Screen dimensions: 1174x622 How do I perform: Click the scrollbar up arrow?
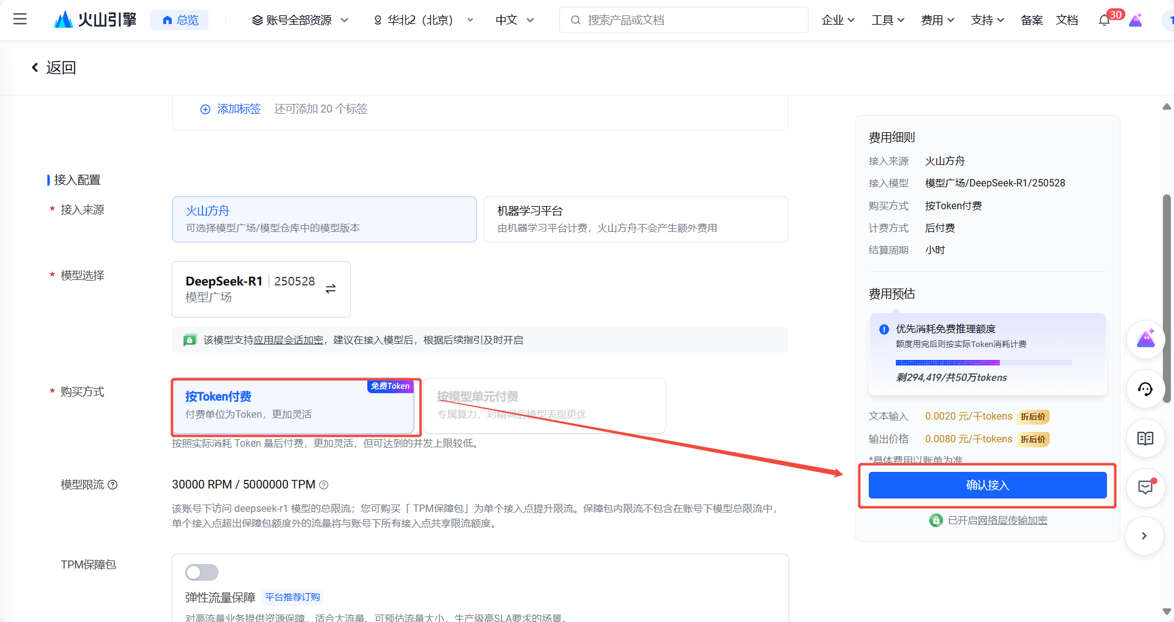tap(1167, 106)
